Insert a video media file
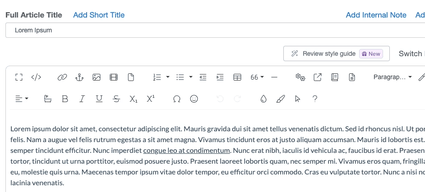The image size is (425, 192). [x=114, y=77]
